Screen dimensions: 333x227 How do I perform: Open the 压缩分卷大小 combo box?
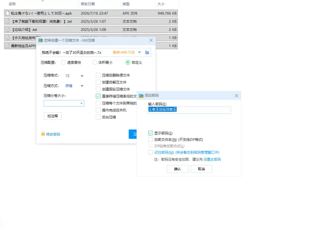point(64,103)
